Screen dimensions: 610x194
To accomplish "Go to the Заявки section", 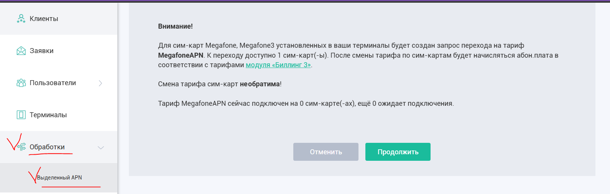I will [x=41, y=51].
